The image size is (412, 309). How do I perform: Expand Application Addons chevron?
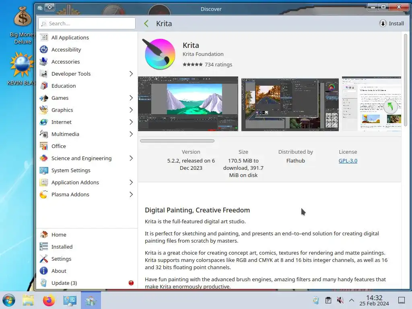tap(131, 183)
